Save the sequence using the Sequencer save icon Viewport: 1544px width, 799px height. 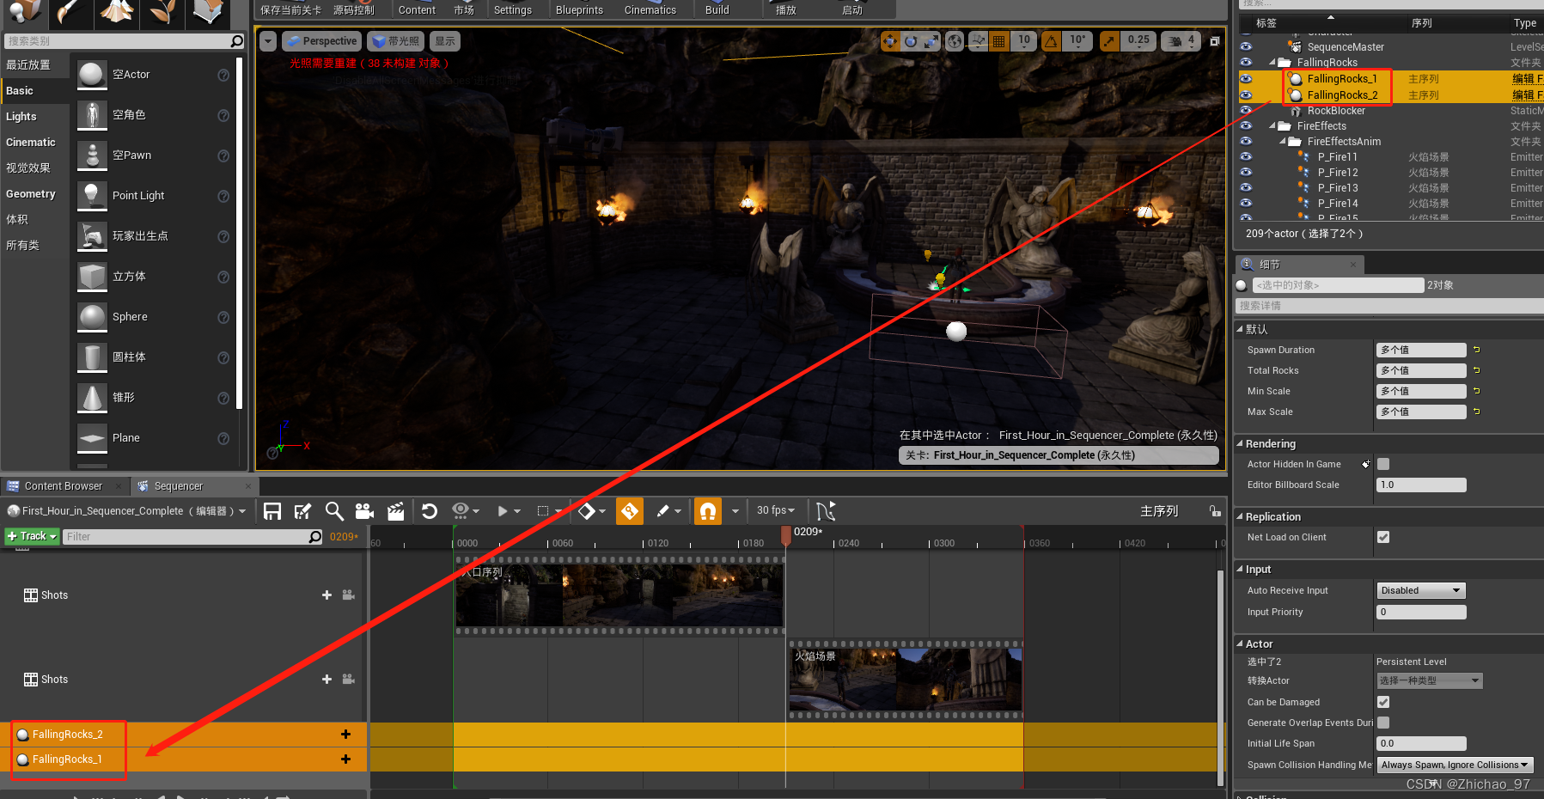(x=272, y=511)
